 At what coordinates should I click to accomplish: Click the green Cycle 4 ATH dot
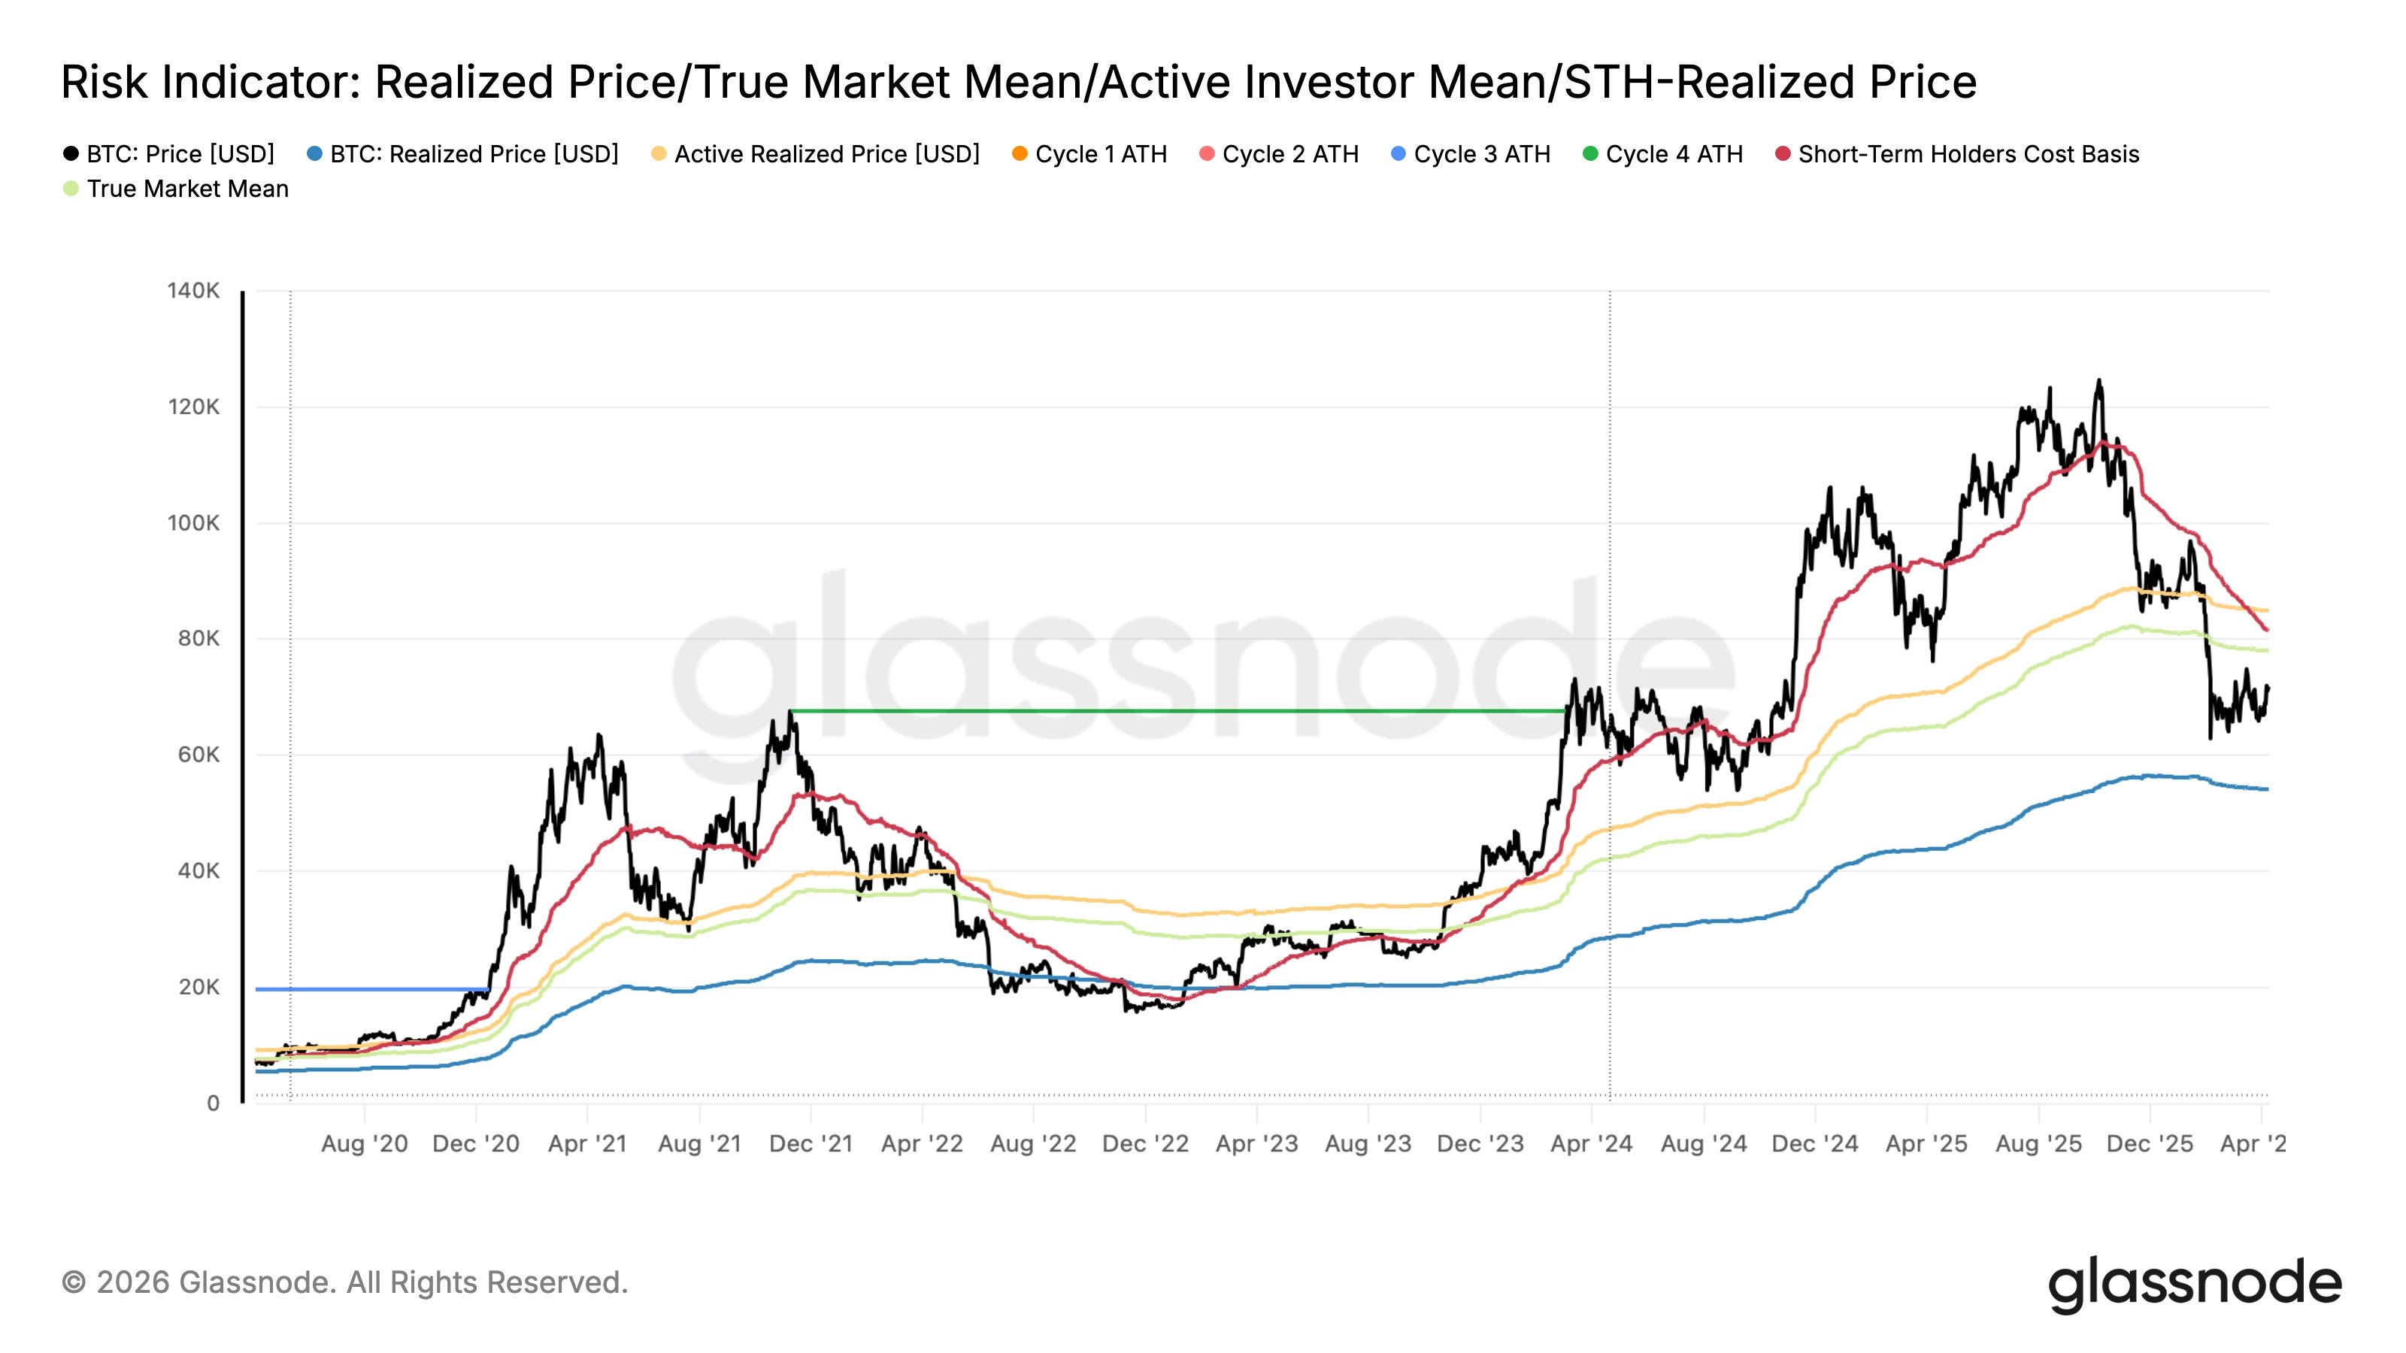[x=1591, y=154]
